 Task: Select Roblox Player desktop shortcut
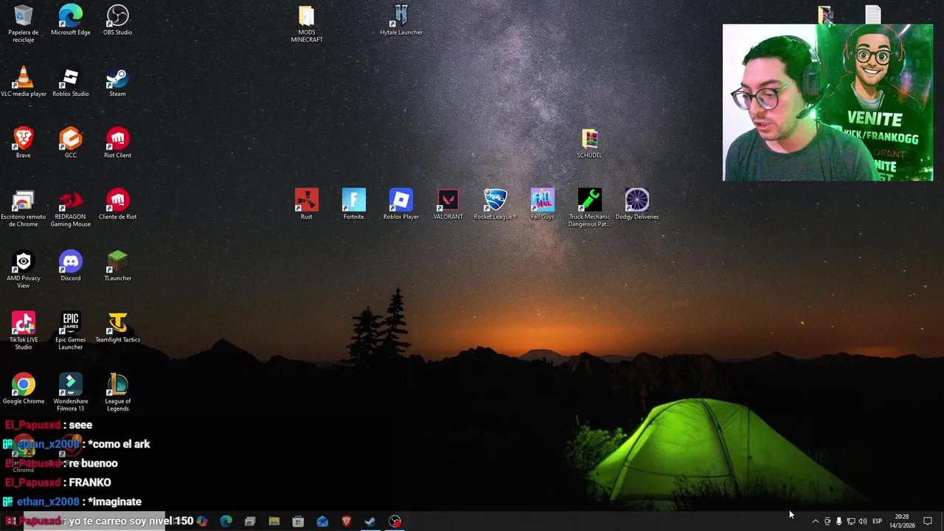401,204
